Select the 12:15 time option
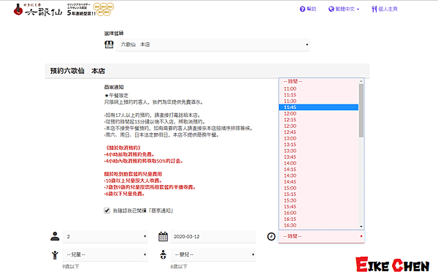 [x=318, y=120]
